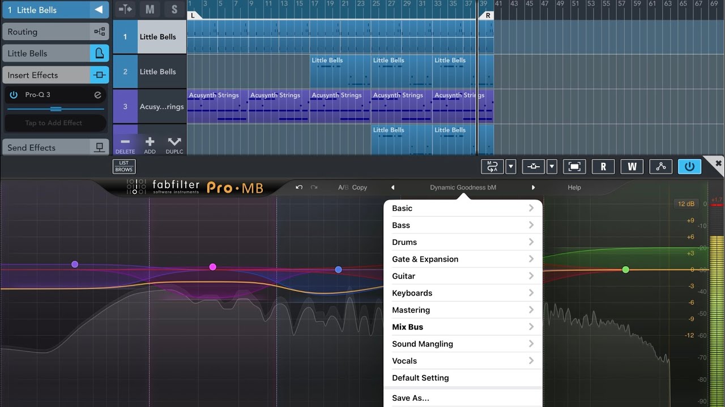Toggle the full screen plugin view icon

coord(574,166)
